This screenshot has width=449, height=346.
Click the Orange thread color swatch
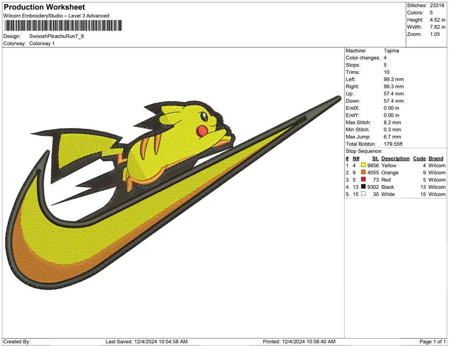pyautogui.click(x=363, y=172)
